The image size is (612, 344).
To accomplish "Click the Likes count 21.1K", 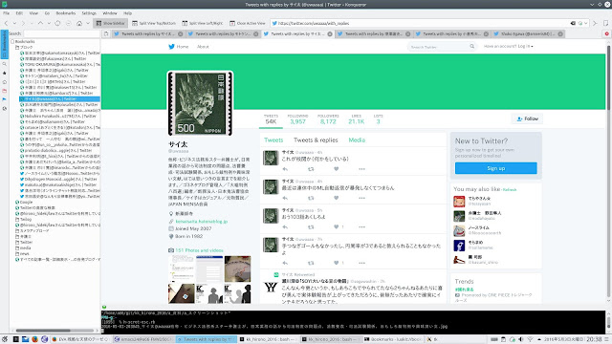I will pos(357,119).
